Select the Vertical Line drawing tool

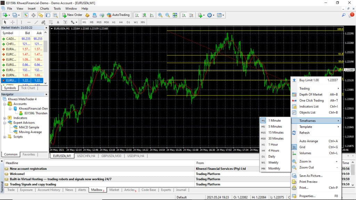(x=21, y=22)
